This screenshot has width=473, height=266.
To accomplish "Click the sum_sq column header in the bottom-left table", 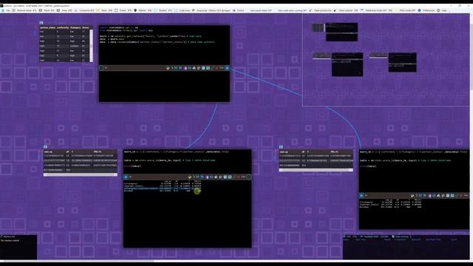I will click(48, 151).
